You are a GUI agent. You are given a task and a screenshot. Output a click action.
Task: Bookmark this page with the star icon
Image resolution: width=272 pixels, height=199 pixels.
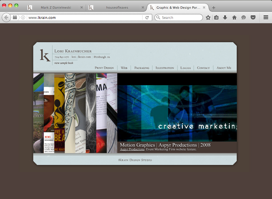[208, 17]
